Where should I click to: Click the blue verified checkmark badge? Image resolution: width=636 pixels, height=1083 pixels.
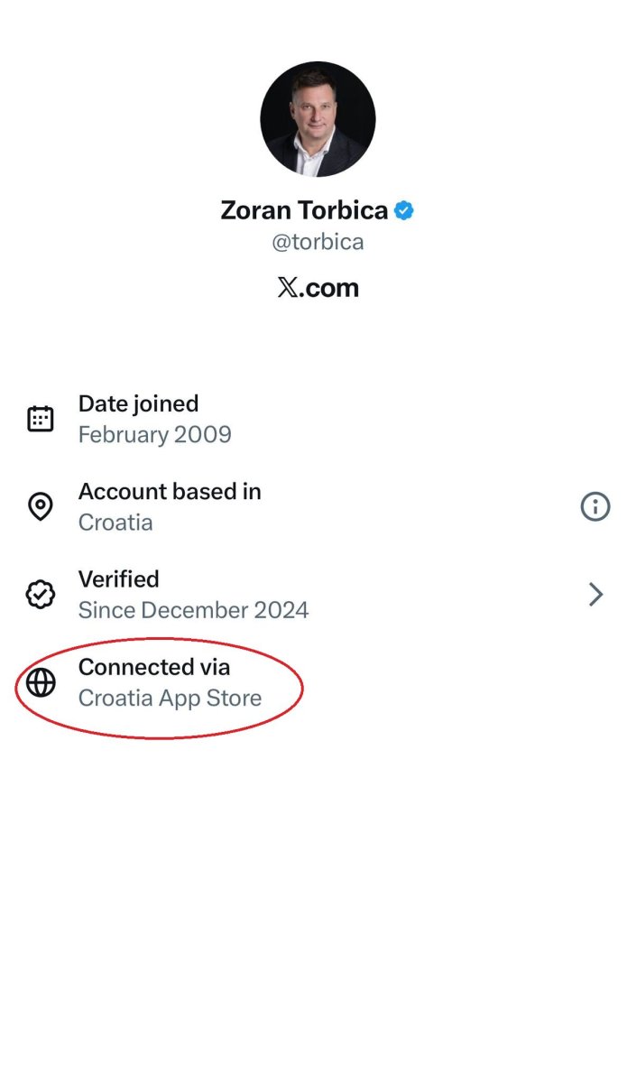tap(405, 211)
